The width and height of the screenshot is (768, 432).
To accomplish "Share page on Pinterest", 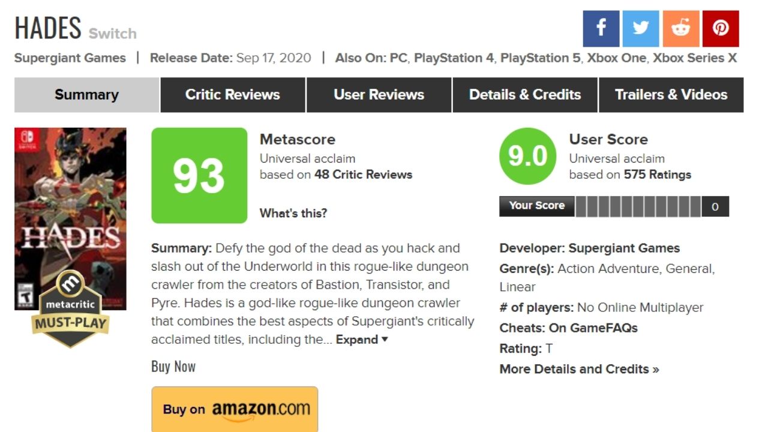I will click(721, 28).
